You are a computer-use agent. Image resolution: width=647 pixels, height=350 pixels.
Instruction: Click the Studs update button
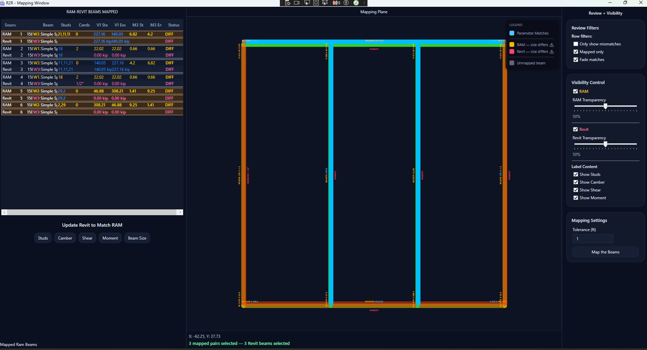[43, 238]
